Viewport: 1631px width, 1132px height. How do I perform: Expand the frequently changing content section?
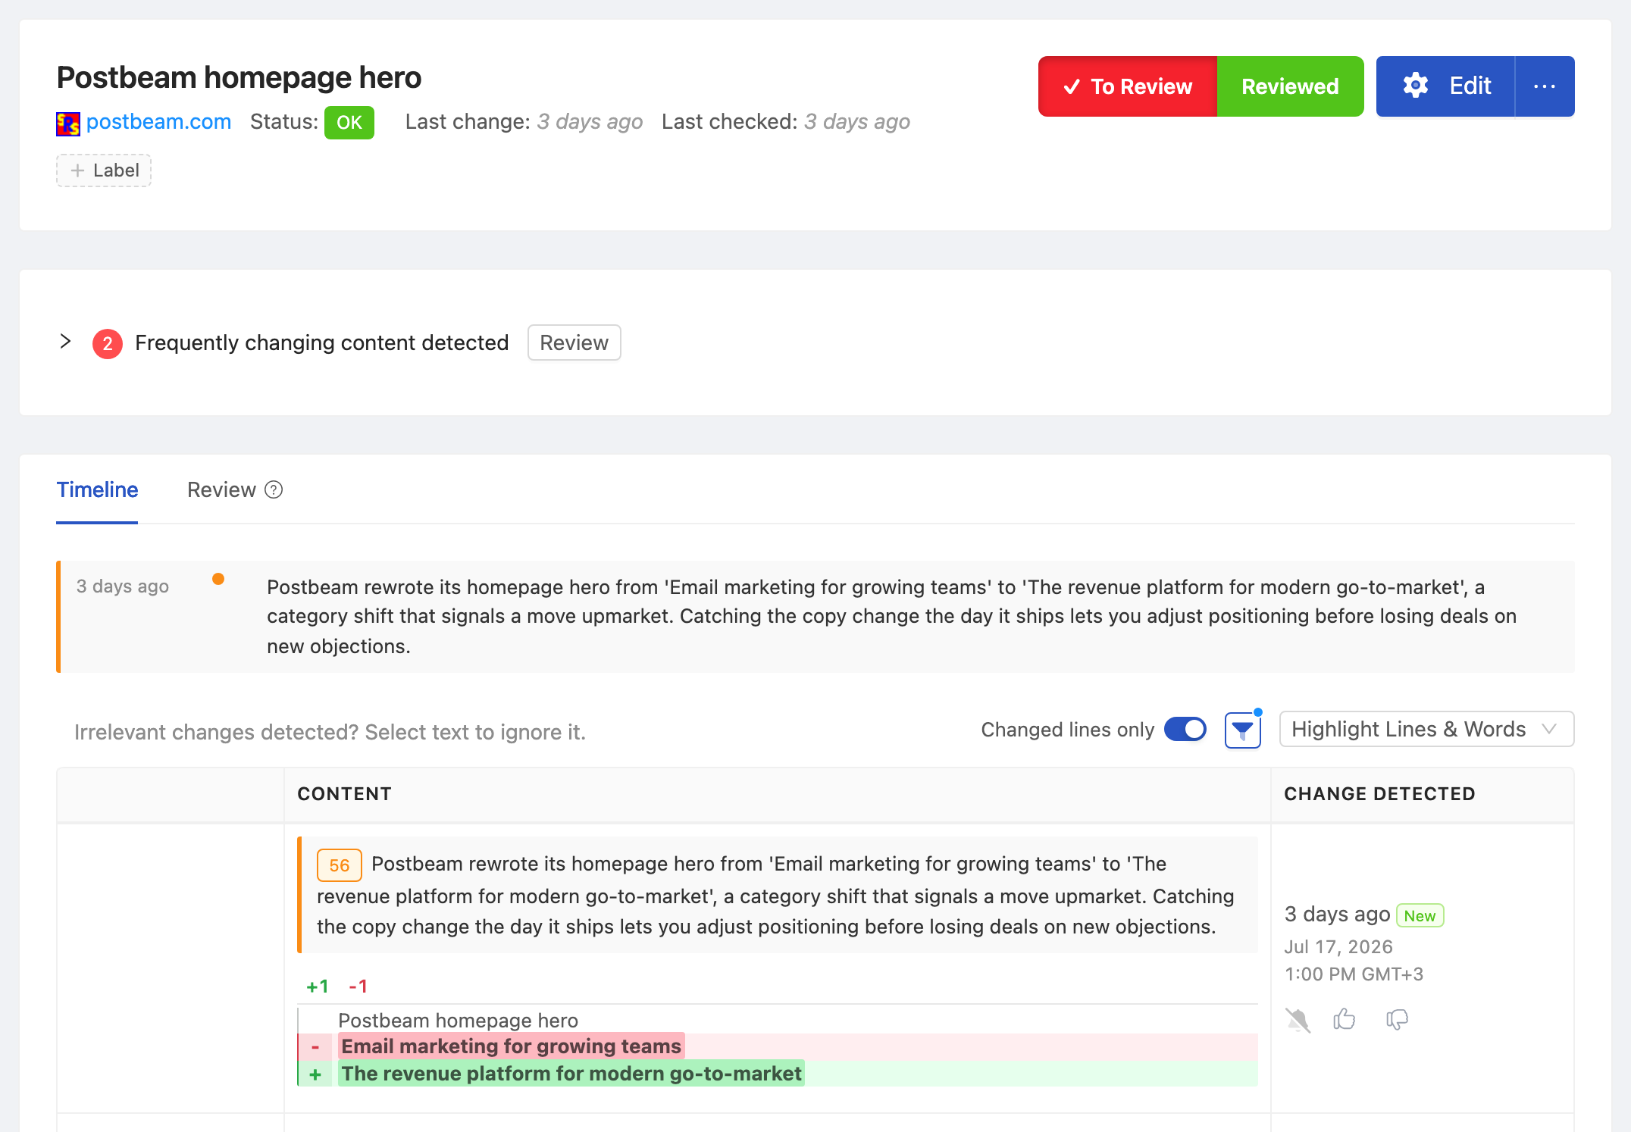click(65, 342)
